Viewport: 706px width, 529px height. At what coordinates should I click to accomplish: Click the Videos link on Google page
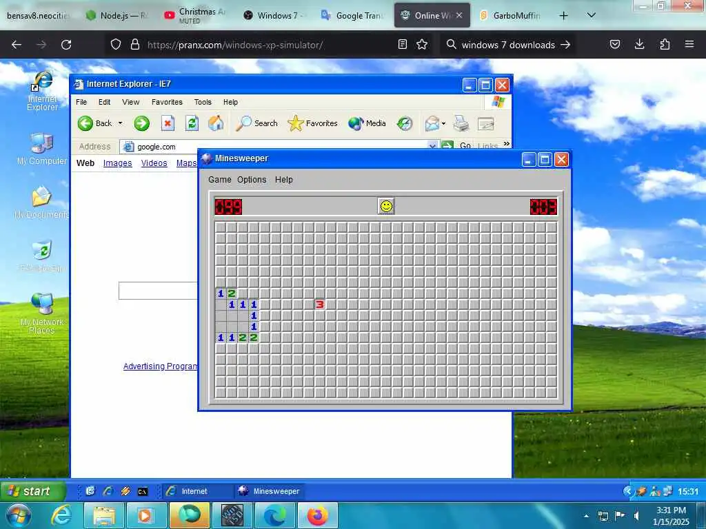[154, 163]
